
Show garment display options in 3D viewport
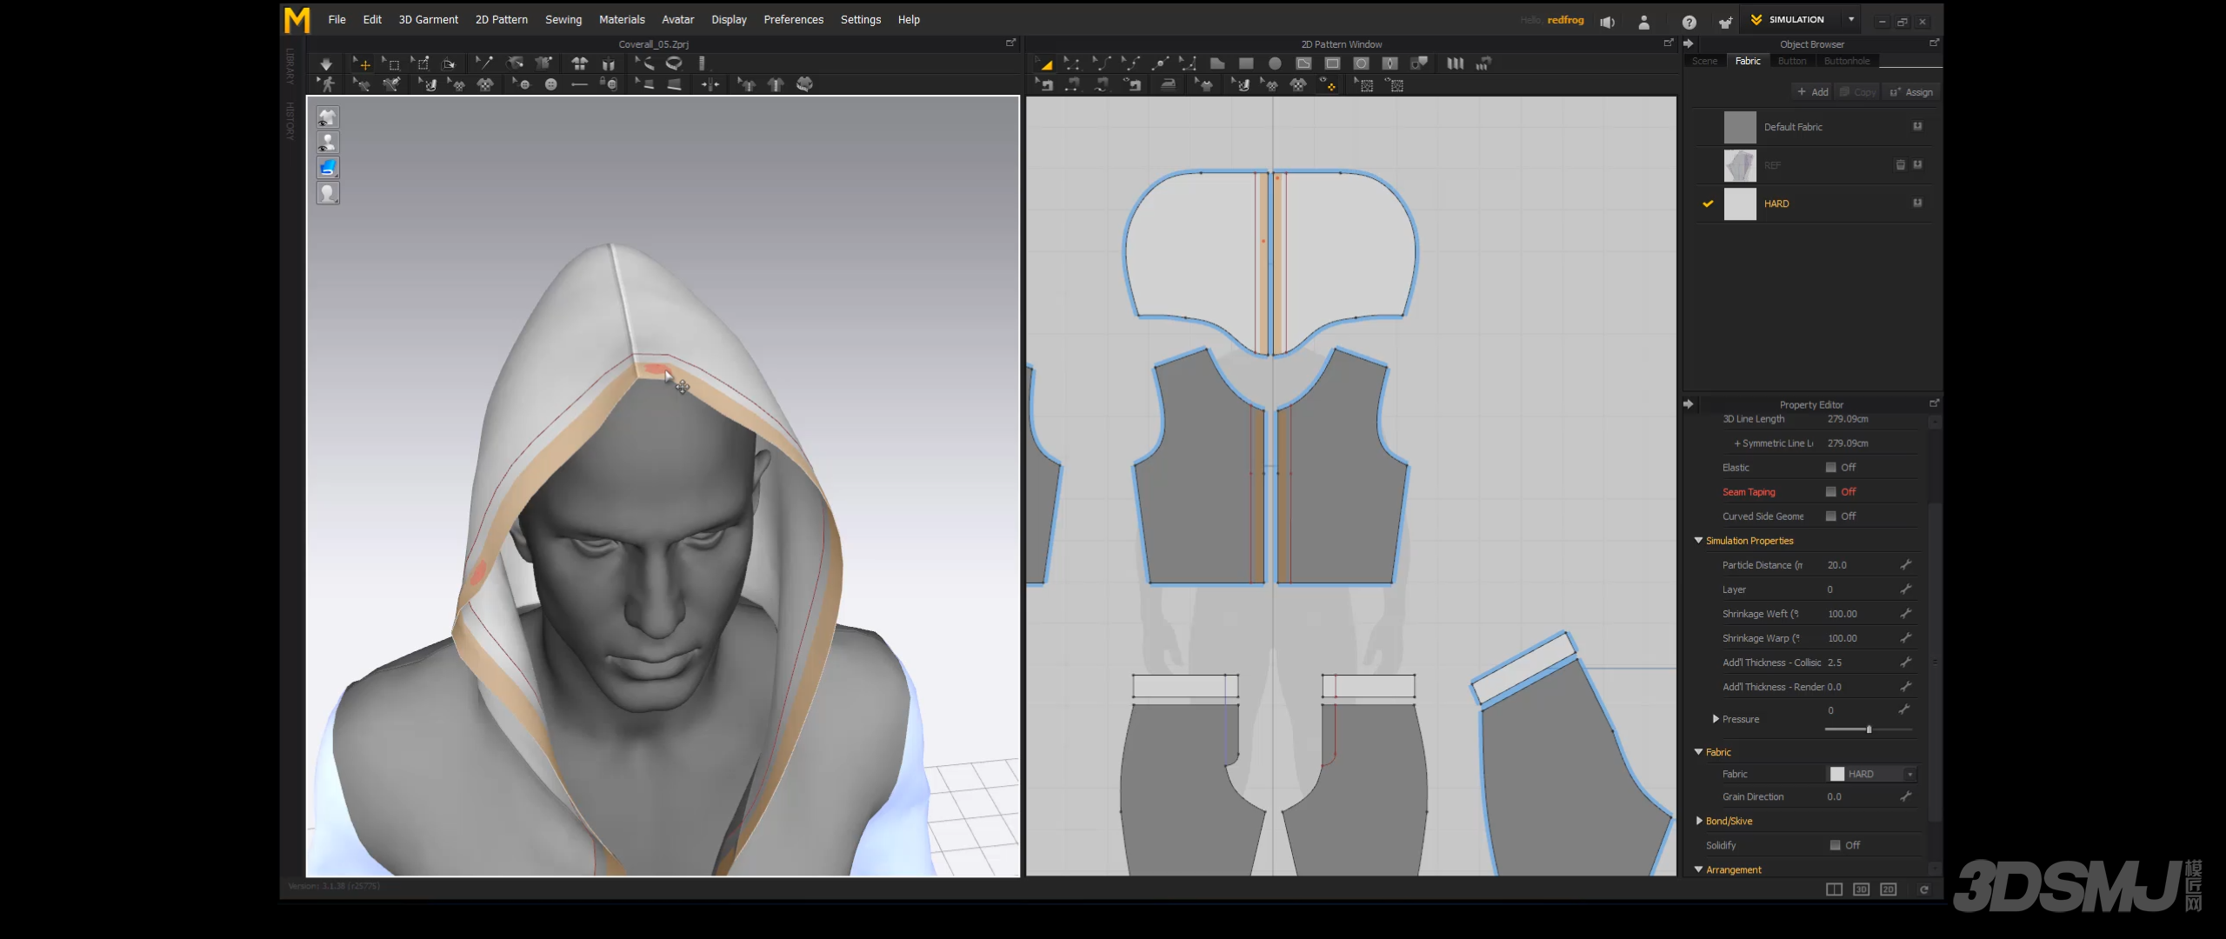pos(328,117)
